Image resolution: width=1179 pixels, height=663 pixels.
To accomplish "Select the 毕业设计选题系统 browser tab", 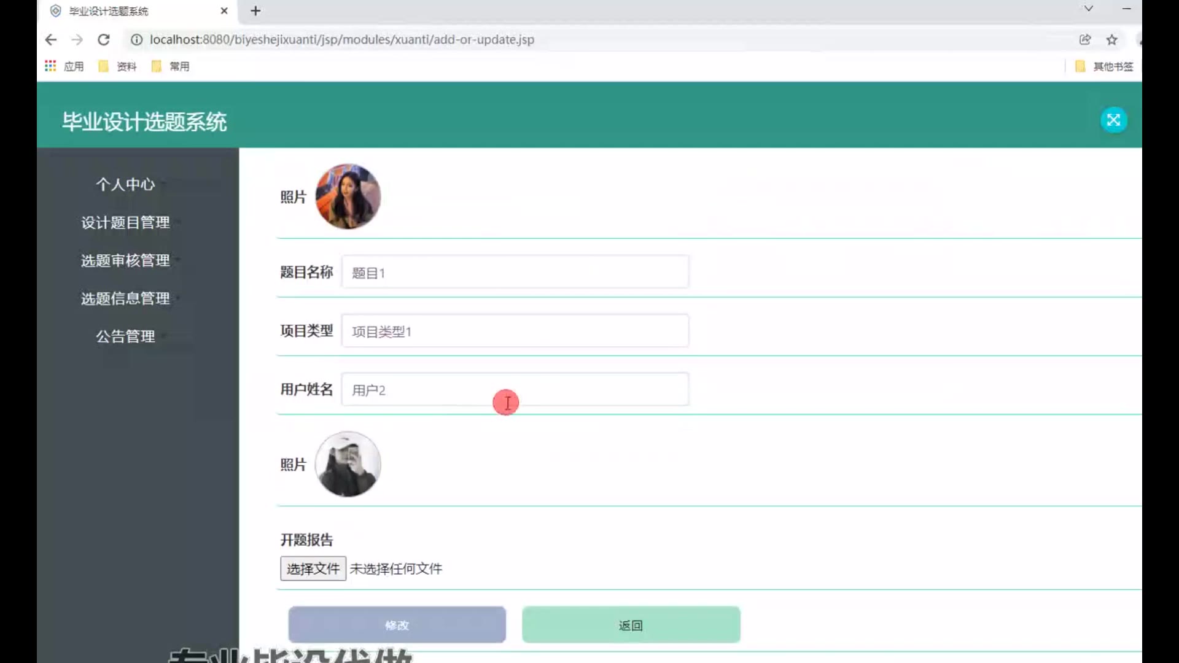I will 138,11.
